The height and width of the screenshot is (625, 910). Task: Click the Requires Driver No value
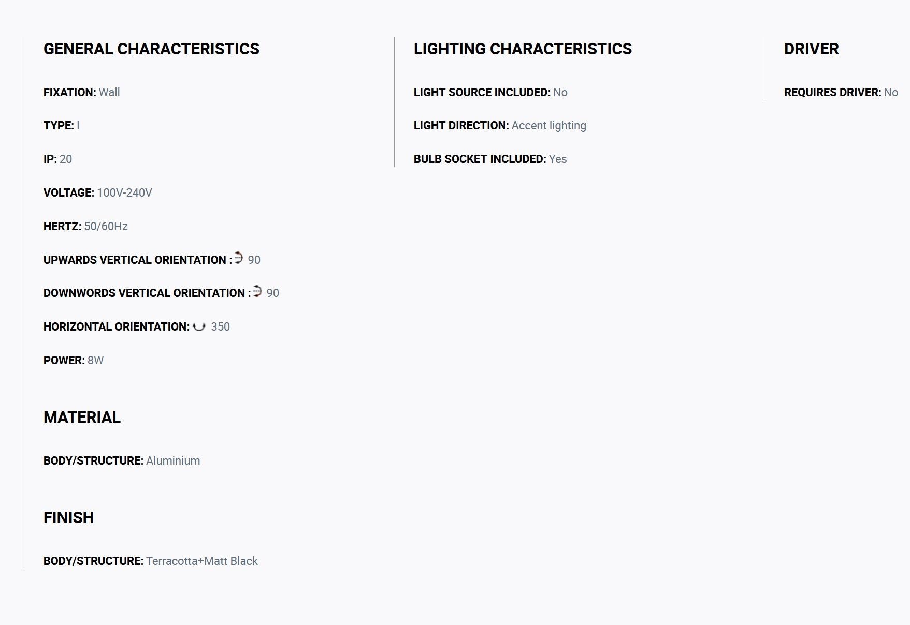pyautogui.click(x=891, y=92)
